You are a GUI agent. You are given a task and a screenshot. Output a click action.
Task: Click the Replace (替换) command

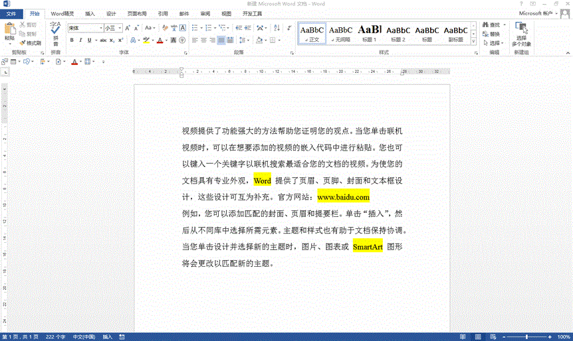(x=491, y=34)
